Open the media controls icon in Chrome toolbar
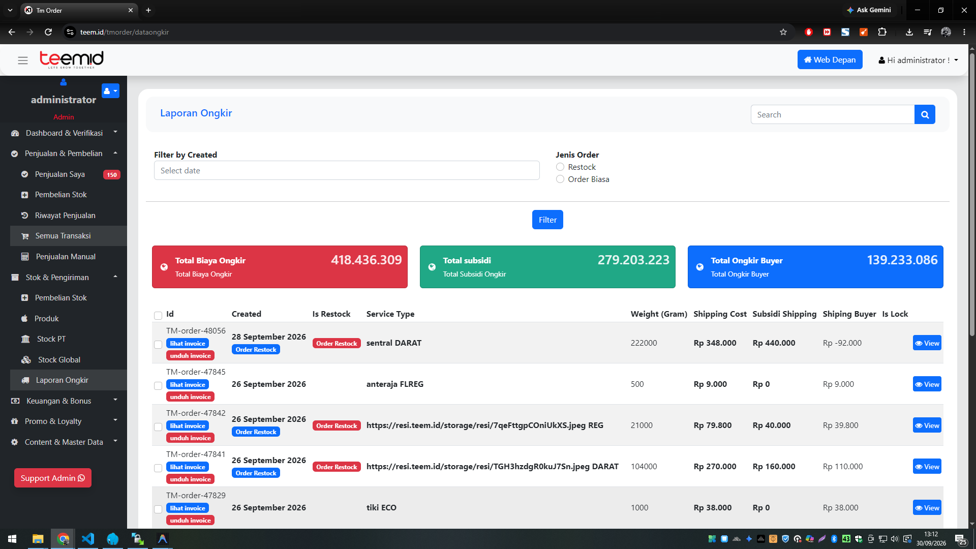 point(928,32)
